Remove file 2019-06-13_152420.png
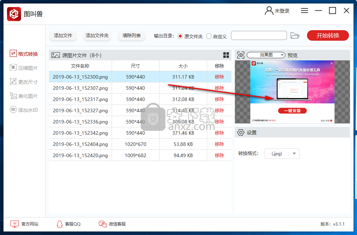Image resolution: width=357 pixels, height=235 pixels. (x=219, y=155)
